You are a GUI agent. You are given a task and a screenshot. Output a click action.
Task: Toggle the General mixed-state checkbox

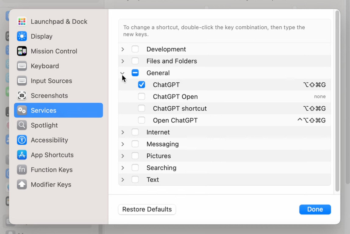click(x=135, y=73)
